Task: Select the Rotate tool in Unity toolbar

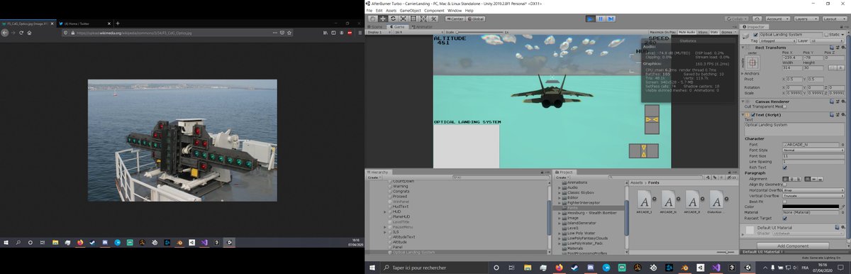Action: (393, 19)
